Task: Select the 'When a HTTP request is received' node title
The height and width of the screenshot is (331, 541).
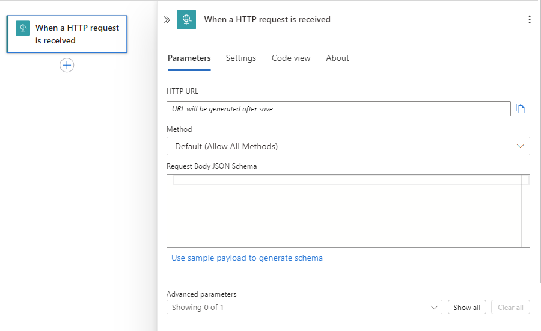Action: [77, 34]
